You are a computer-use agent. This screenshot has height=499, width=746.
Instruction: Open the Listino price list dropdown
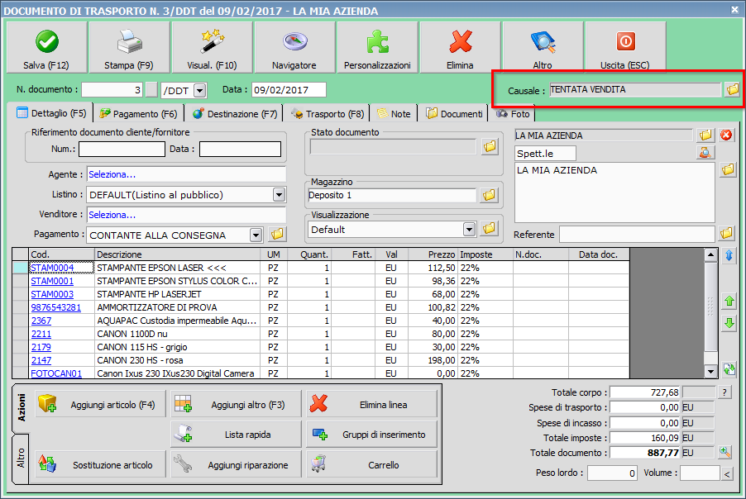click(279, 195)
